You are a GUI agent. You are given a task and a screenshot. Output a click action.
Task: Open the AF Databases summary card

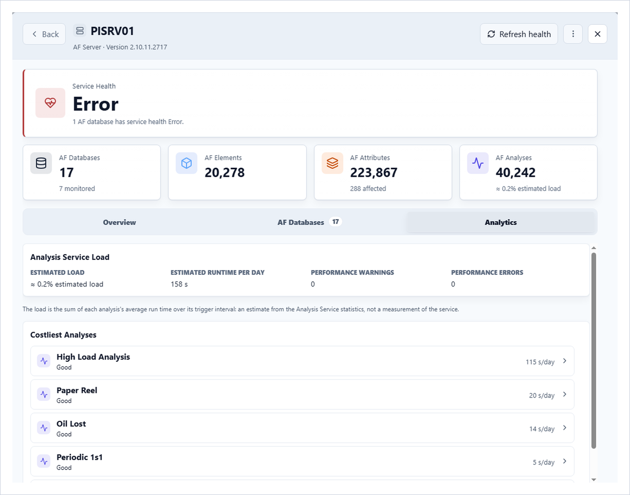(92, 172)
